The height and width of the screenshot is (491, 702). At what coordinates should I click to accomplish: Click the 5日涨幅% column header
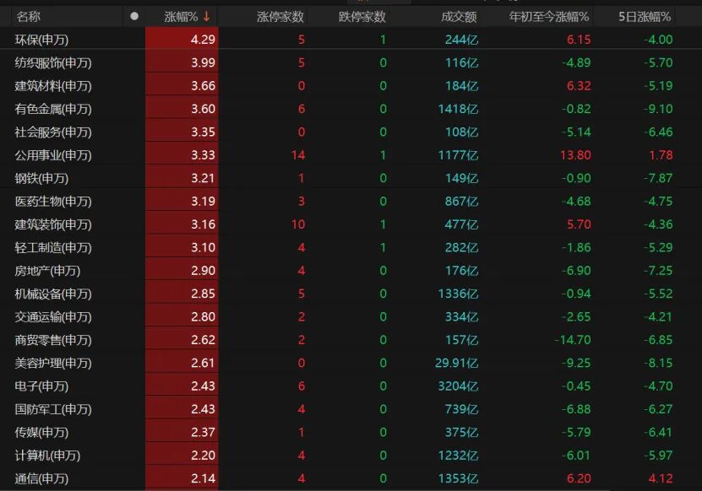pos(645,17)
